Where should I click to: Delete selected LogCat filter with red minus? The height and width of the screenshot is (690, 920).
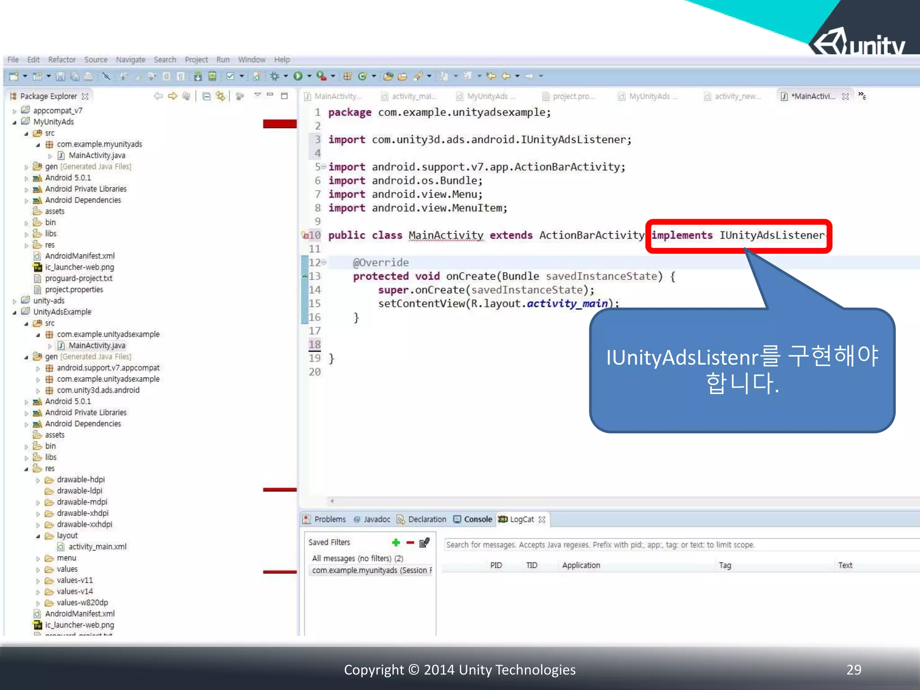(410, 543)
